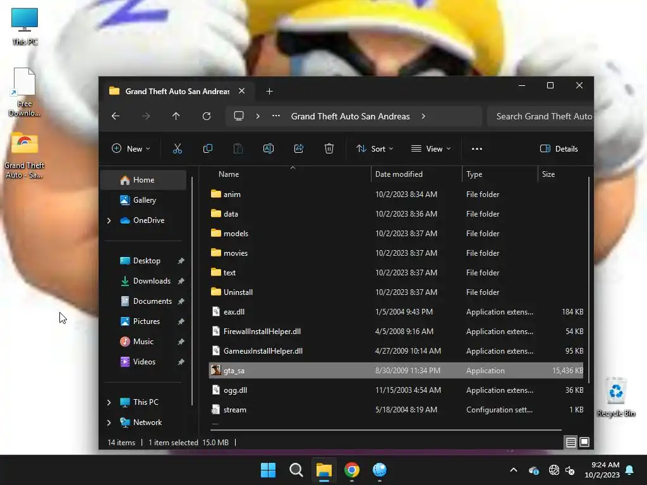This screenshot has width=647, height=485.
Task: Click the blue globe app on taskbar
Action: tap(380, 470)
